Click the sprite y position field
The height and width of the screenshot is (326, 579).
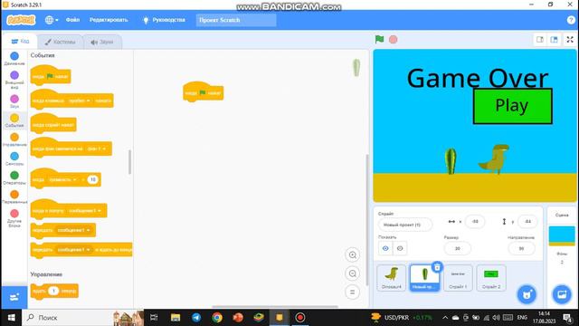(x=527, y=221)
